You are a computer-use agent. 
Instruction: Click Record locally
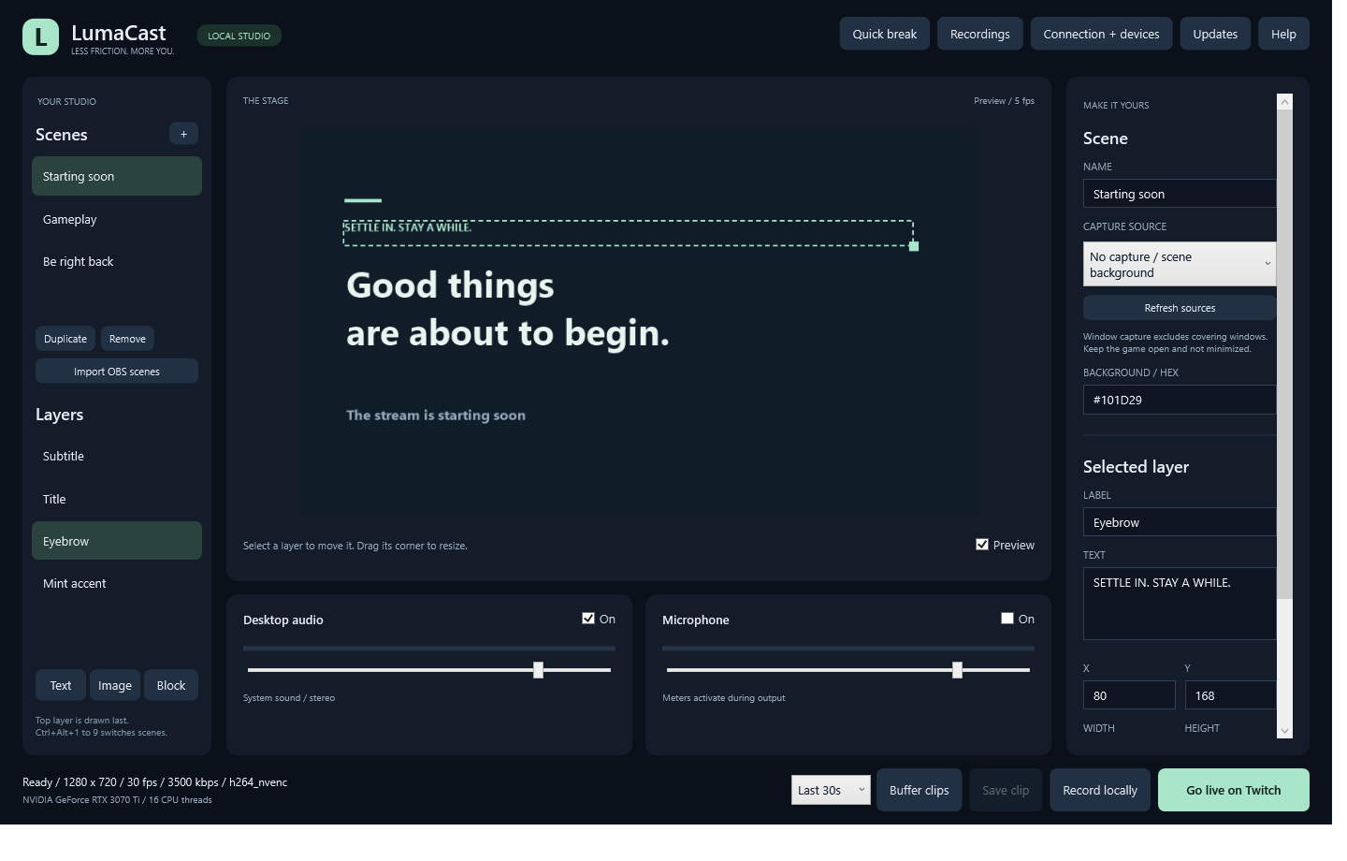click(1100, 790)
